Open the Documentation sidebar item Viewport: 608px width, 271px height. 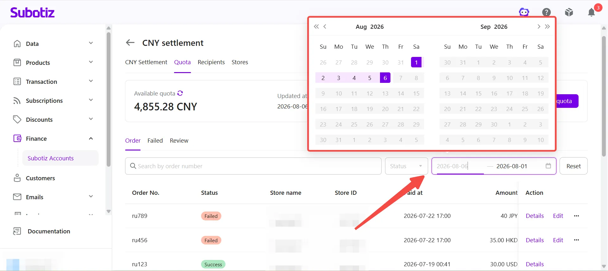pyautogui.click(x=49, y=231)
